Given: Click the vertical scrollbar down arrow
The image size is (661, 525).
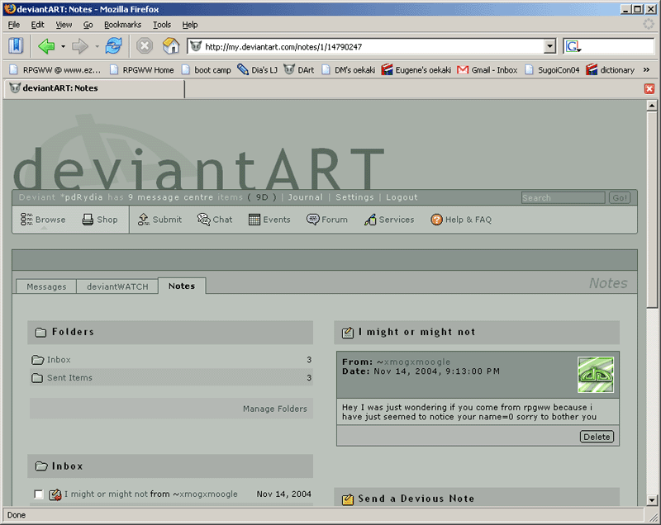Looking at the screenshot, I should 652,500.
